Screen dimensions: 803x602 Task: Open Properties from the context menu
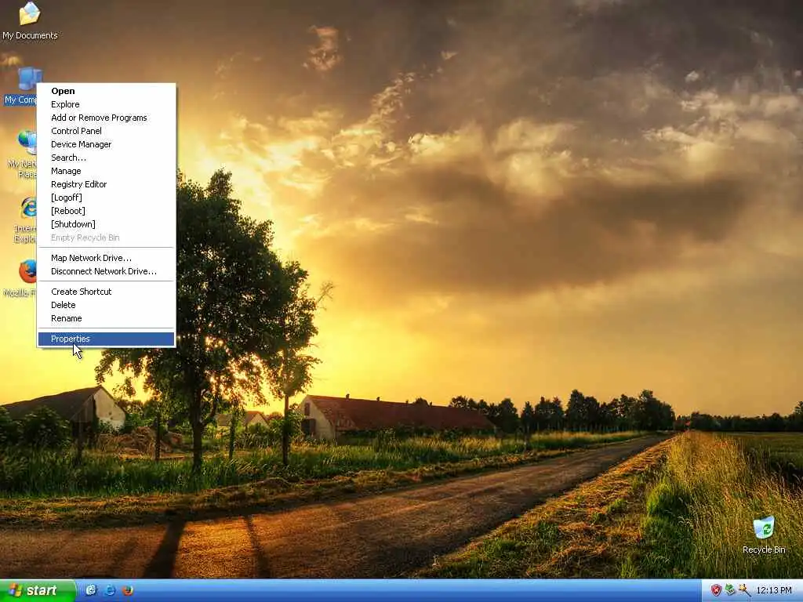click(x=106, y=339)
